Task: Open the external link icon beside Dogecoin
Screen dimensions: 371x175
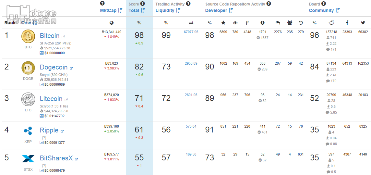Action: coord(72,68)
